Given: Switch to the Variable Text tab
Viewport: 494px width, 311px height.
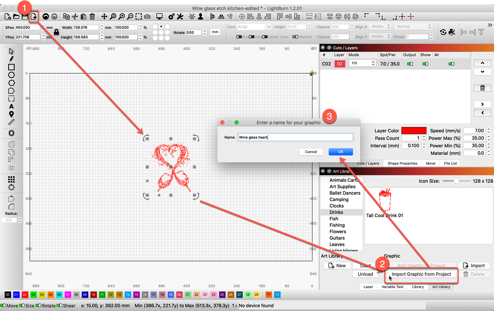Looking at the screenshot, I should tap(392, 287).
